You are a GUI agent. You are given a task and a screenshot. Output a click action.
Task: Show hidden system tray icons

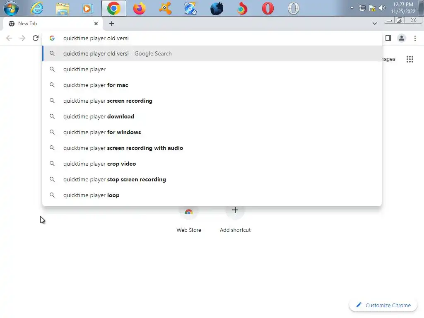tap(352, 8)
